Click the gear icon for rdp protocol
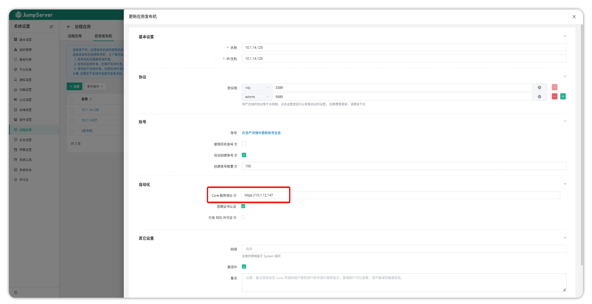Screen dimensions: 592x304 539,87
